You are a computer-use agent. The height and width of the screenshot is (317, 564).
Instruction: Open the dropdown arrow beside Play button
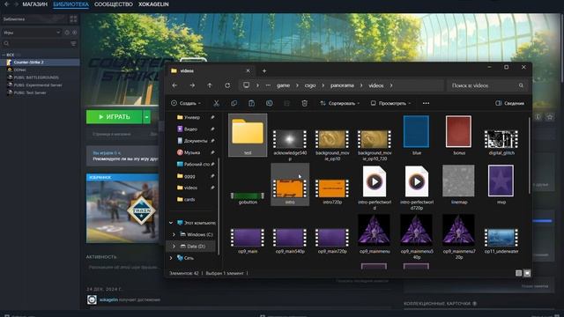pos(147,117)
